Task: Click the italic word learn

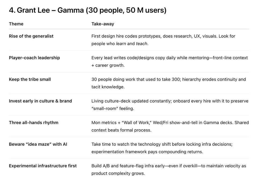Action: 121,44
